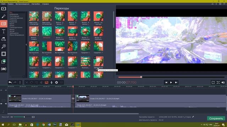Open the Filters magic wand tab
The height and width of the screenshot is (127, 227).
coord(4,16)
